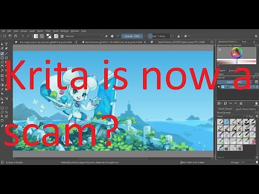Close the electrichearts kiki_02 document tab
259x194 pixels.
pyautogui.click(x=145, y=42)
